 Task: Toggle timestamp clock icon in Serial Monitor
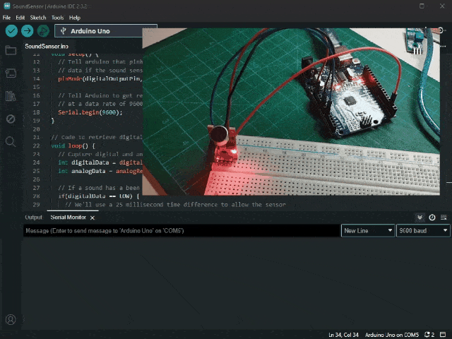[432, 218]
